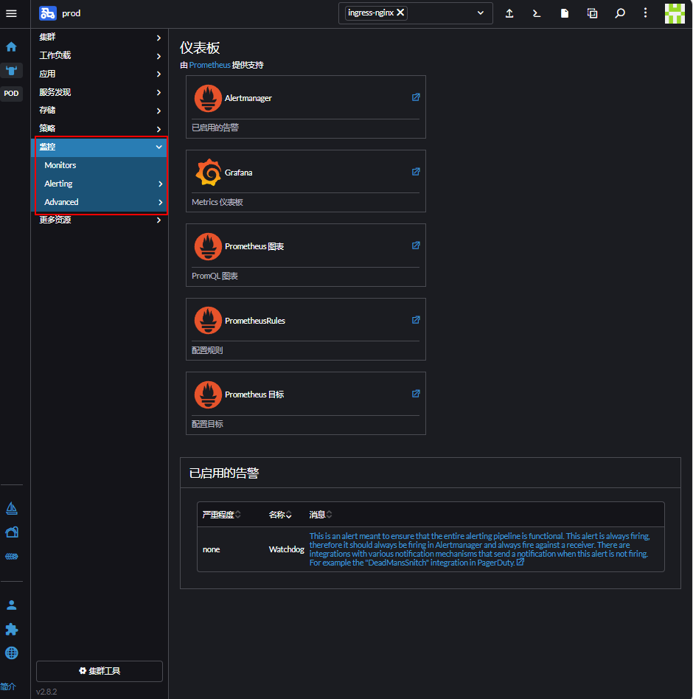Collapse the 监控 menu group

click(100, 147)
